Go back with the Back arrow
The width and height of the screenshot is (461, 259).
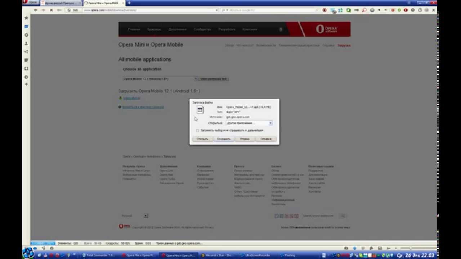tap(35, 10)
